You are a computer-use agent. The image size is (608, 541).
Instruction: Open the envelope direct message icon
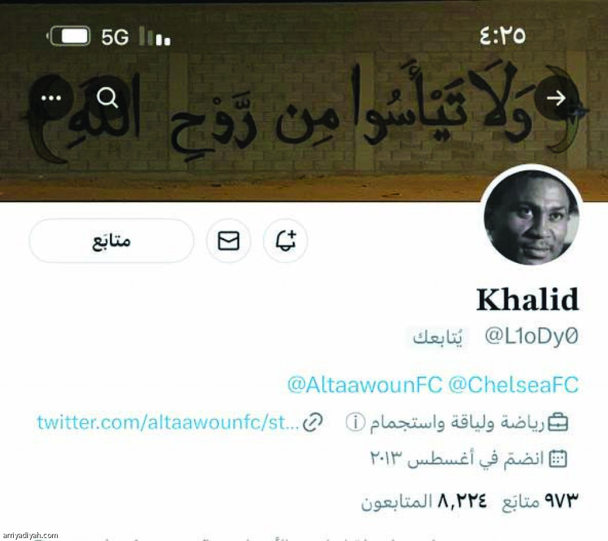click(229, 241)
